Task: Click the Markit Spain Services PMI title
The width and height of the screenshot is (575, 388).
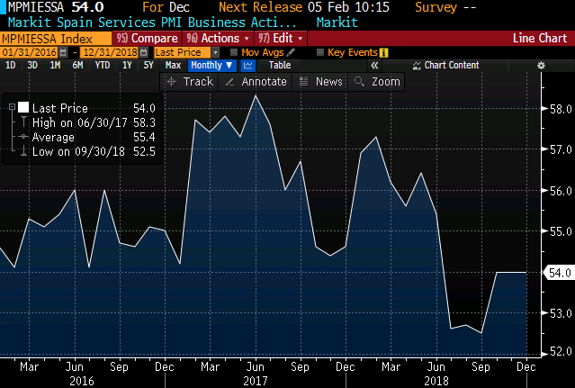Action: tap(152, 23)
